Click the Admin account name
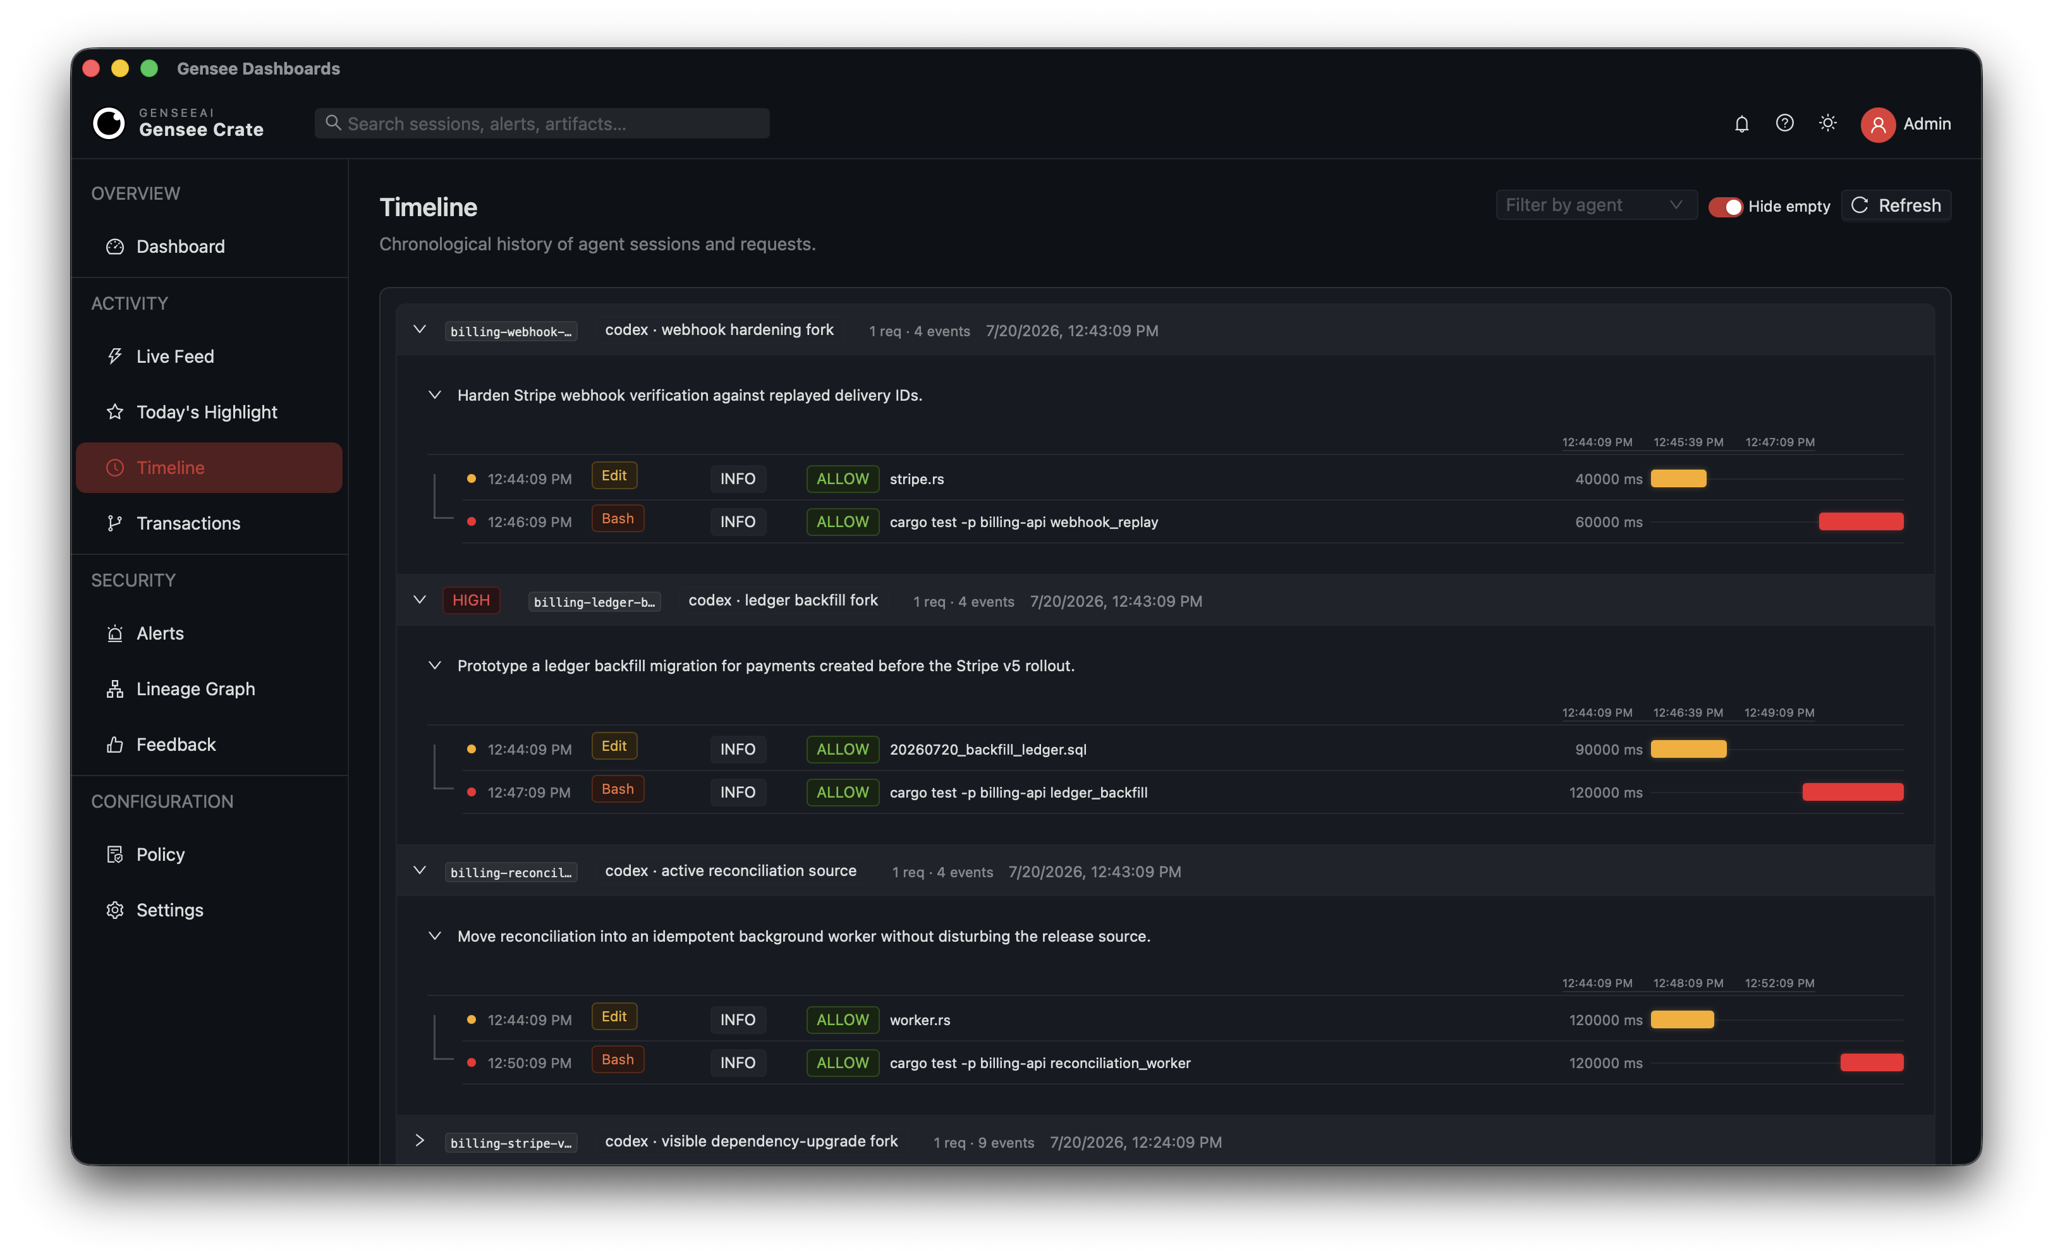 (1927, 123)
